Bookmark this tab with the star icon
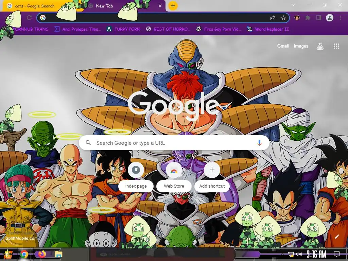Screen dimensions: 348x261 tap(283, 18)
